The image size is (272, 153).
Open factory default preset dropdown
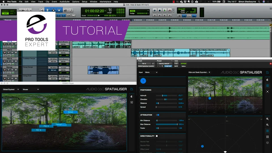[x=164, y=64]
